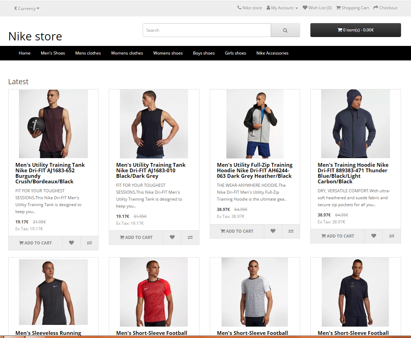
Task: Expand the My Account menu
Action: pyautogui.click(x=282, y=8)
